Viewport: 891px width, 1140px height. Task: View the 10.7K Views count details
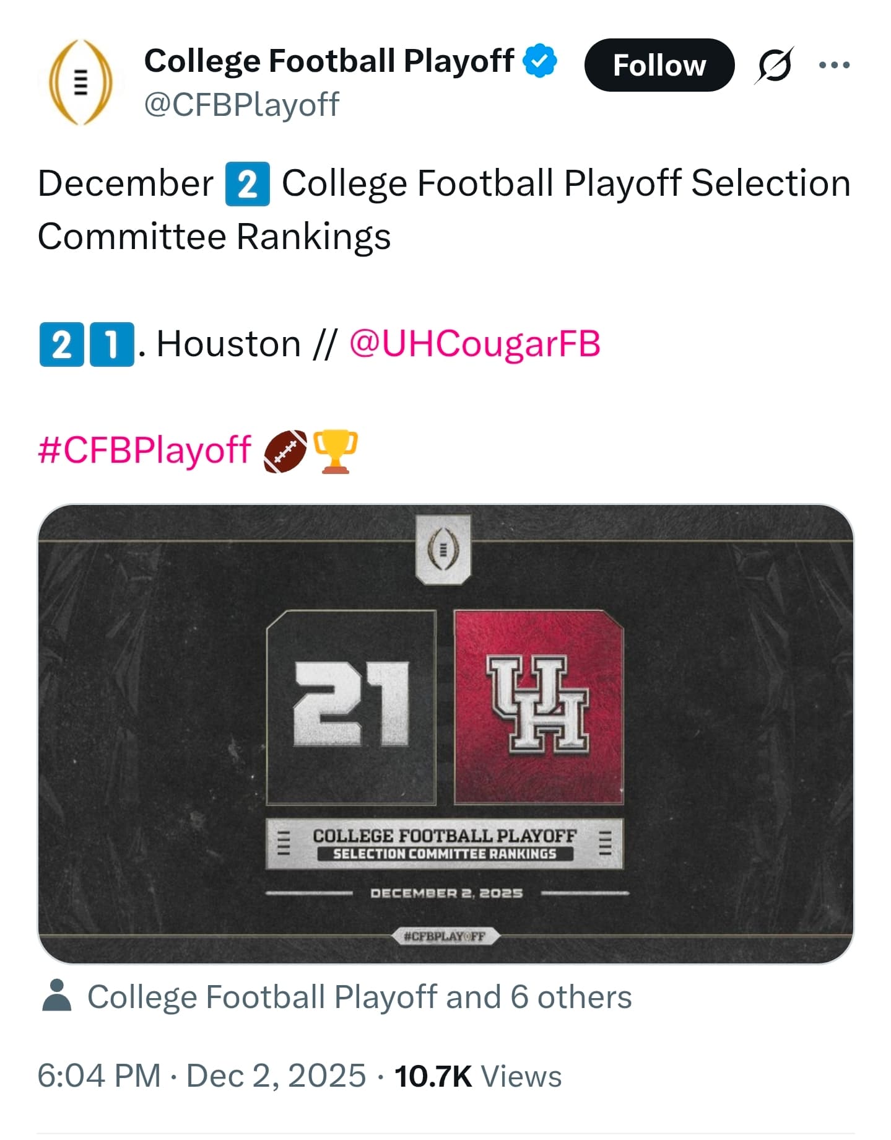pyautogui.click(x=477, y=1076)
